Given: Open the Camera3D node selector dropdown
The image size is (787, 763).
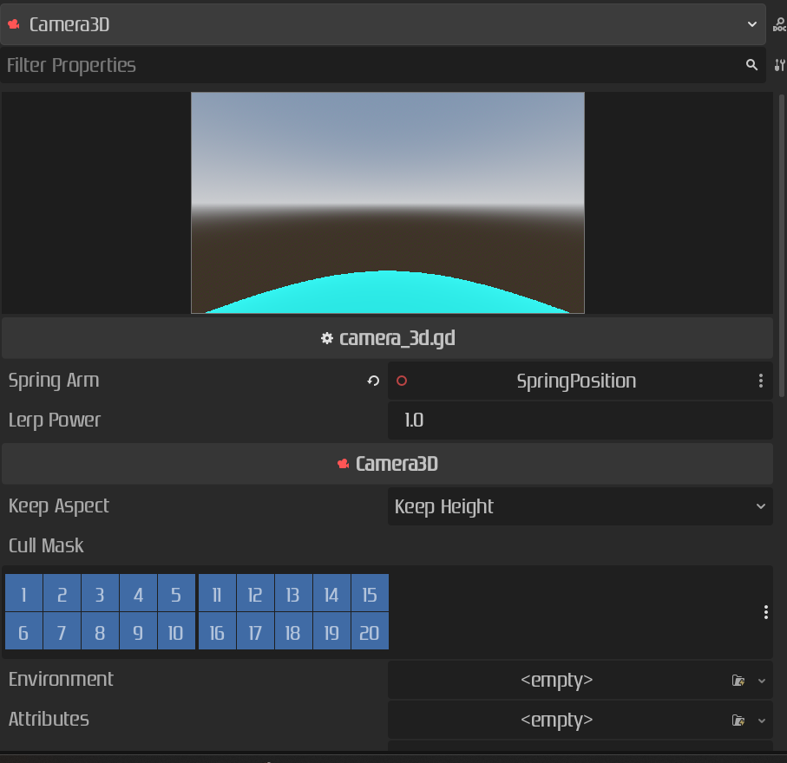Looking at the screenshot, I should coord(382,24).
